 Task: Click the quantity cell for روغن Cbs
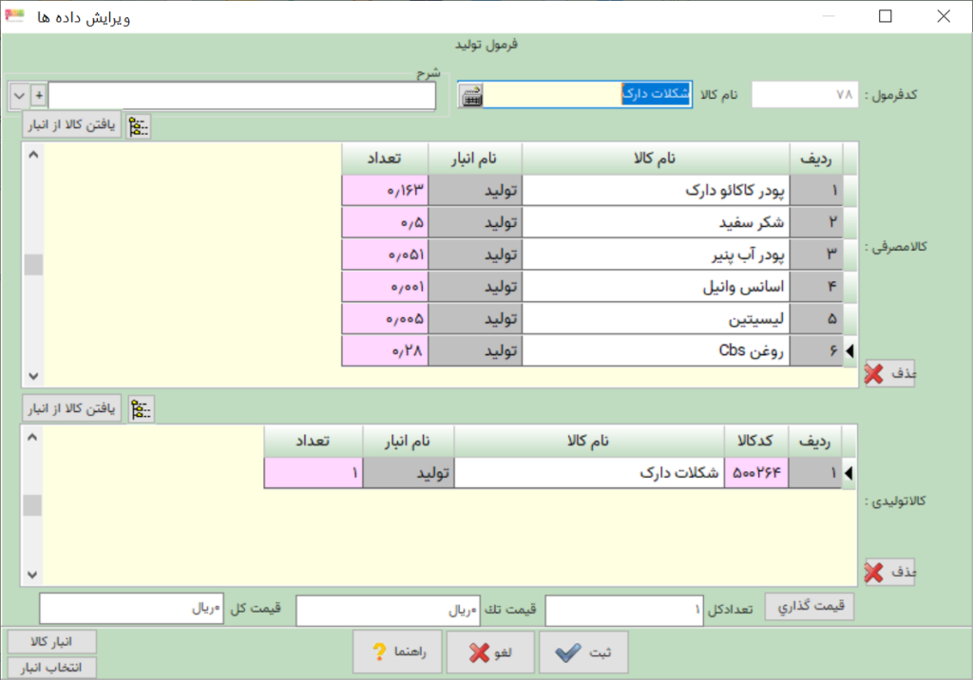(384, 351)
